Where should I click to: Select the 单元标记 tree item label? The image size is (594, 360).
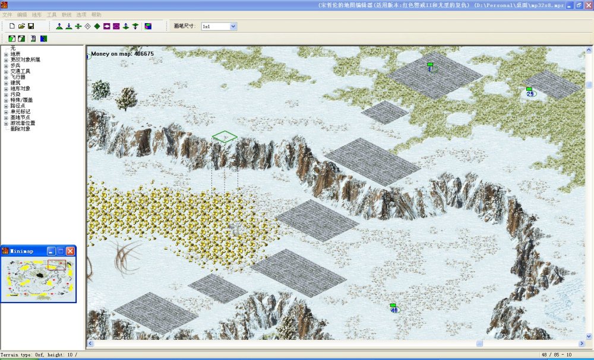20,112
